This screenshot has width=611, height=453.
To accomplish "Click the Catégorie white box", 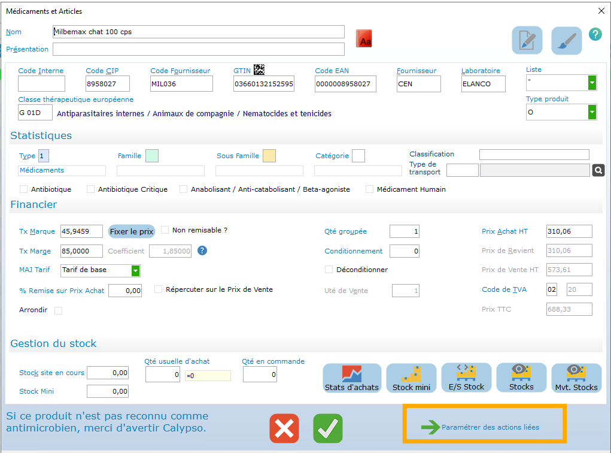I will (x=358, y=156).
